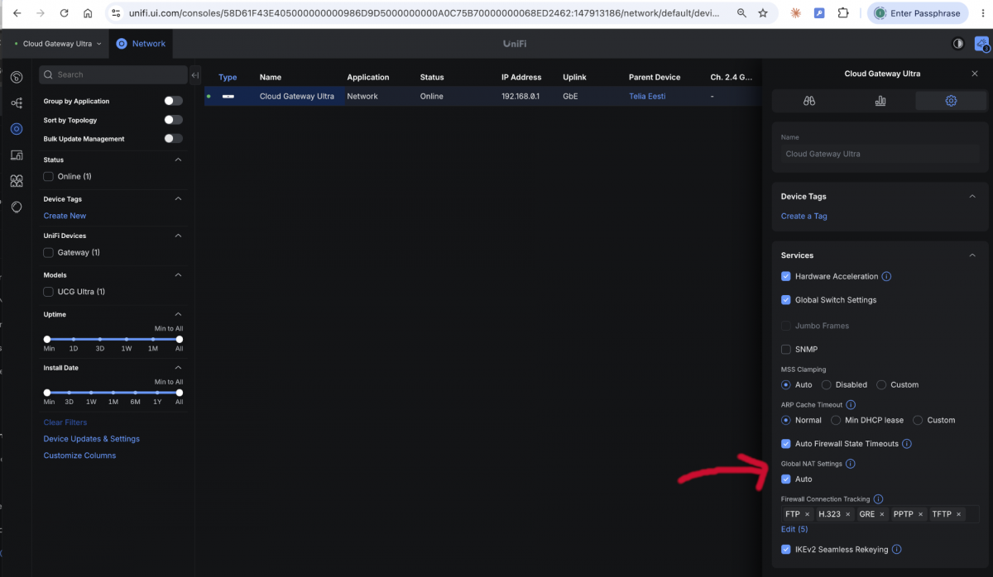Remove the PPTP tag from connection tracking
Image resolution: width=993 pixels, height=577 pixels.
(921, 514)
